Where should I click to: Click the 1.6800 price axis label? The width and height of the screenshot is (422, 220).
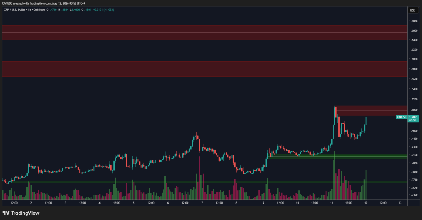(x=413, y=21)
